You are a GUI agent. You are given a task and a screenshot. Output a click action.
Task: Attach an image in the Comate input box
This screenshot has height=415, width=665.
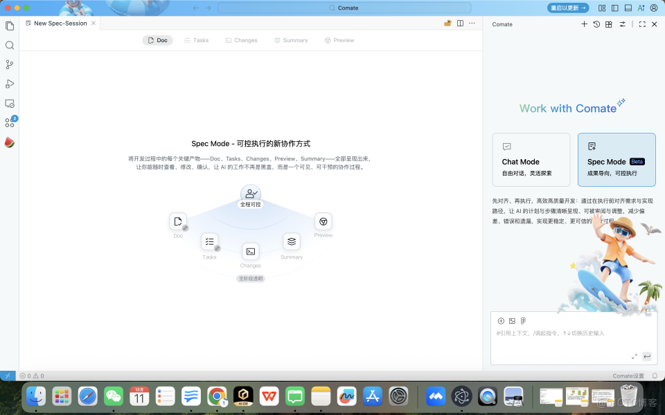pos(512,320)
